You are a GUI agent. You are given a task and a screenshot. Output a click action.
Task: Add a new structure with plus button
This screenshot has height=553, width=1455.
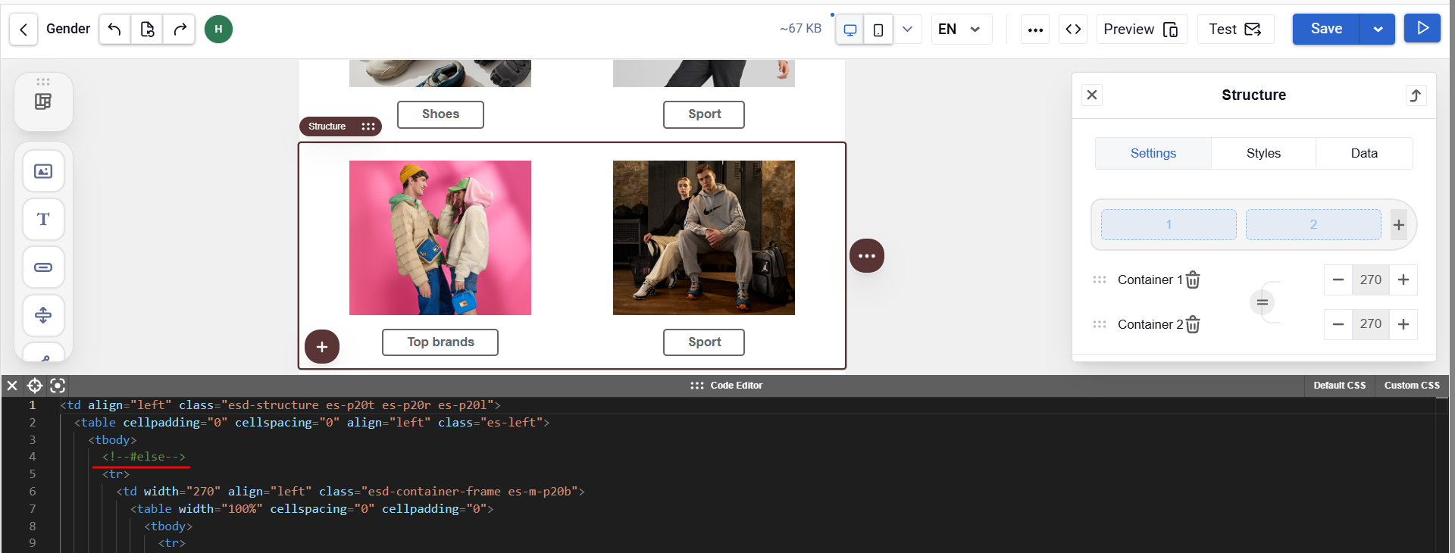pyautogui.click(x=322, y=346)
